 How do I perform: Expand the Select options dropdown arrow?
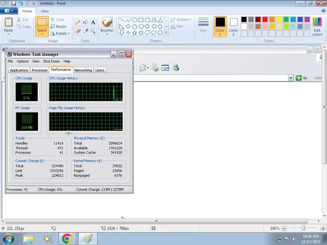click(42, 34)
